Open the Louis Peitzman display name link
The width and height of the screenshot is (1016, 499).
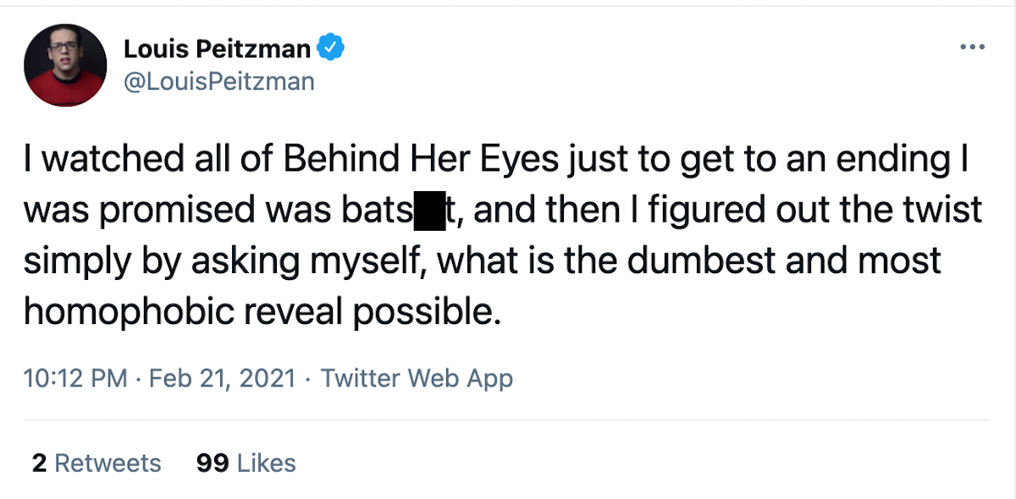[x=218, y=49]
